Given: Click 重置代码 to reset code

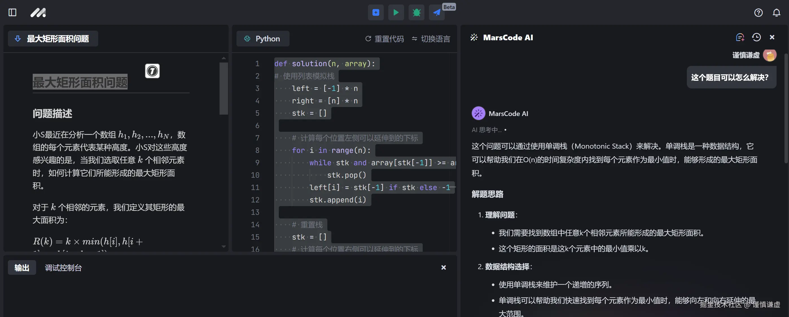Looking at the screenshot, I should coord(384,39).
